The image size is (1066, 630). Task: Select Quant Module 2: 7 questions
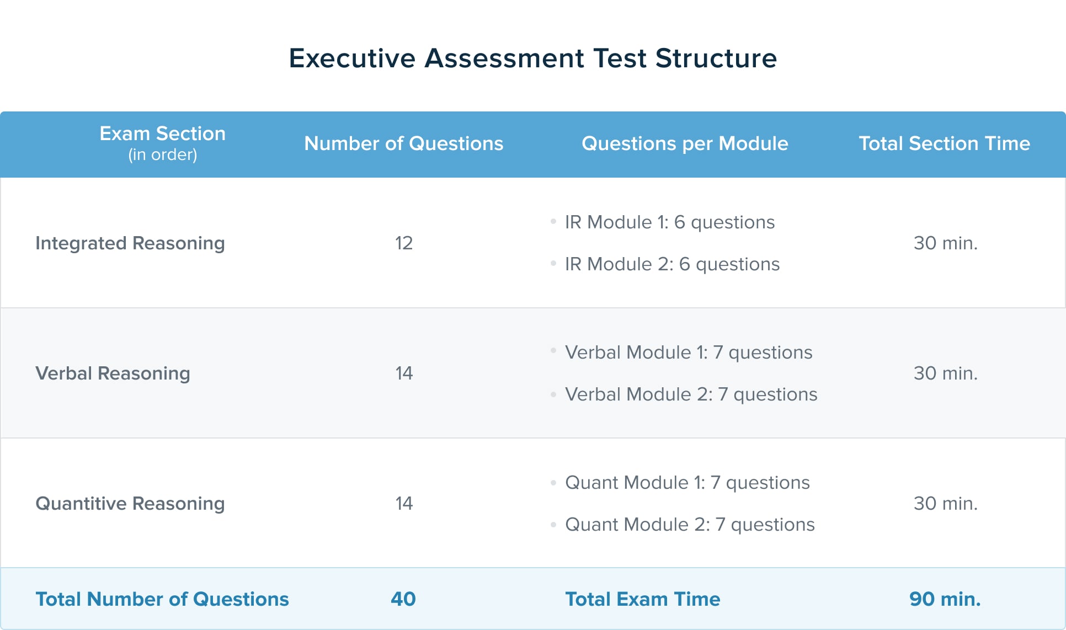point(690,525)
